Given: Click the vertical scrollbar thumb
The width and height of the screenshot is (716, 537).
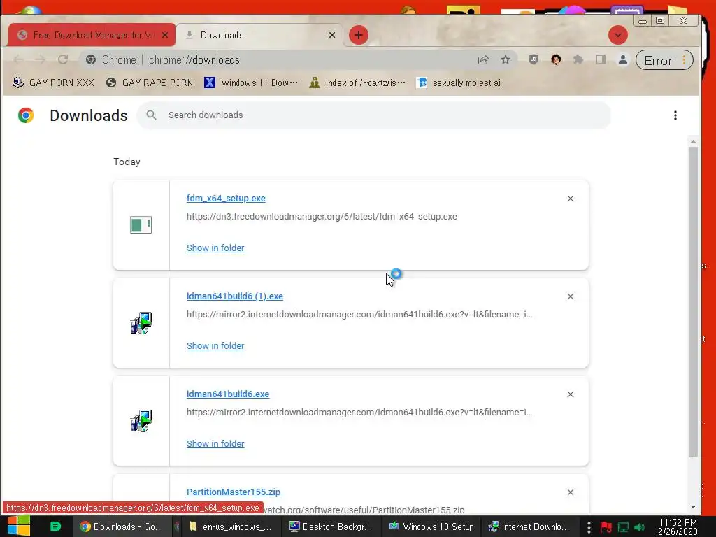Looking at the screenshot, I should 693,301.
